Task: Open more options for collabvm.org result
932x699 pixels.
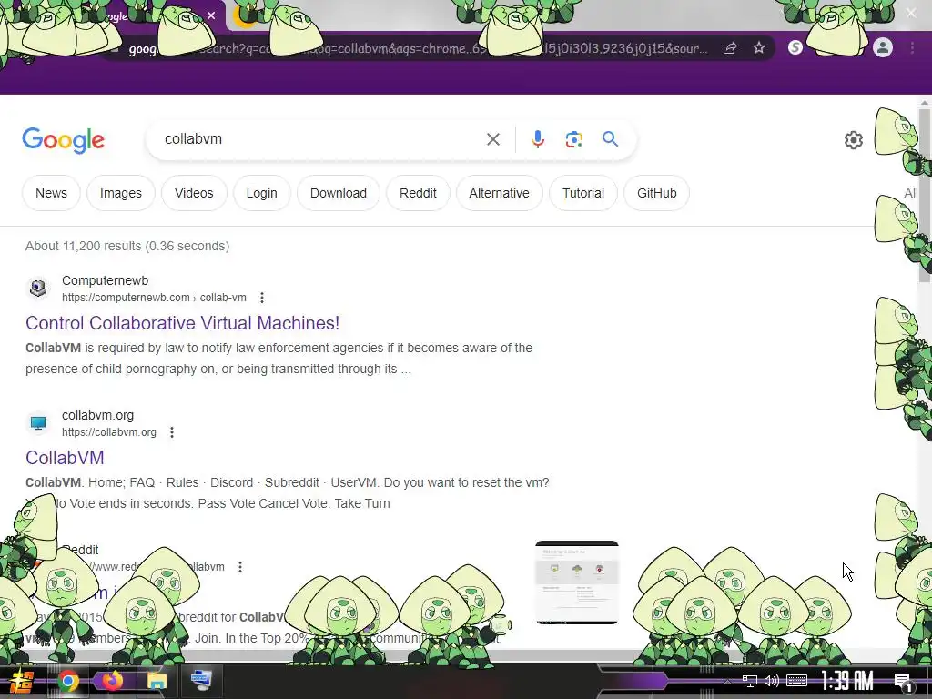Action: point(172,432)
